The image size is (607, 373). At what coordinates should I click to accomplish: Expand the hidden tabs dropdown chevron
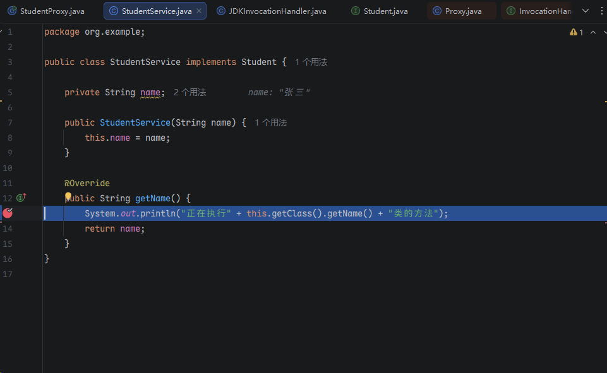(584, 11)
